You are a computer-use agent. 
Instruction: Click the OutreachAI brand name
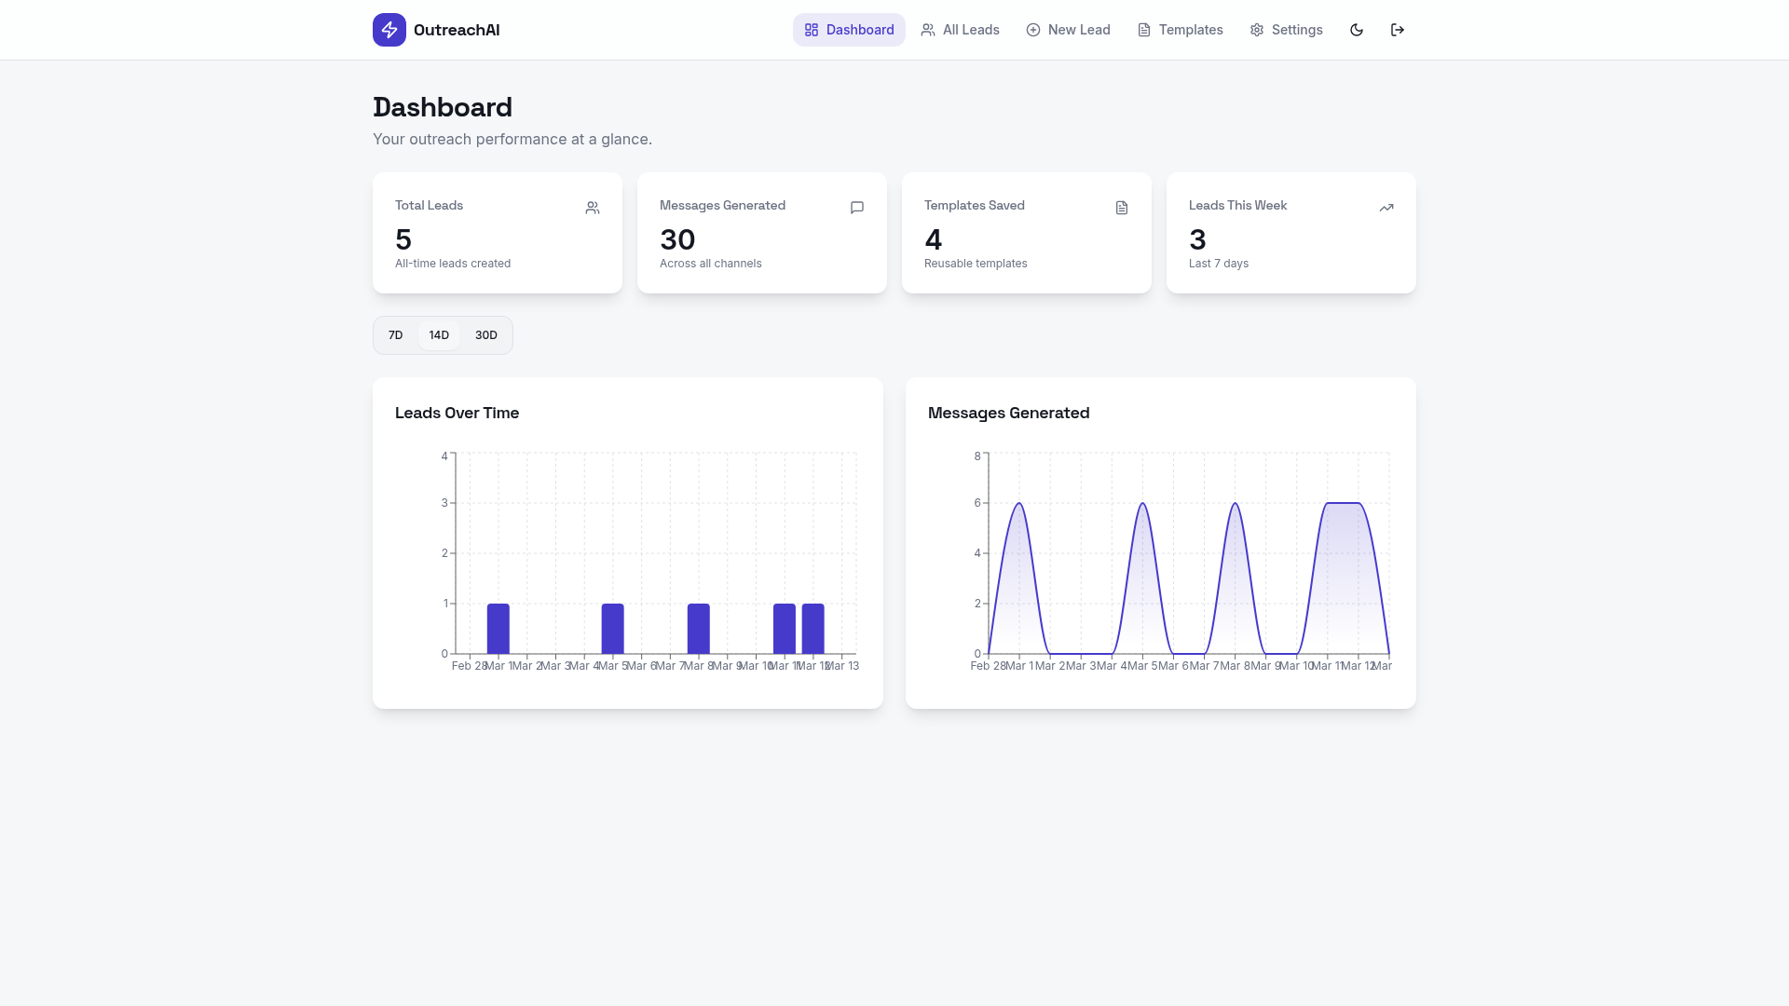coord(457,30)
